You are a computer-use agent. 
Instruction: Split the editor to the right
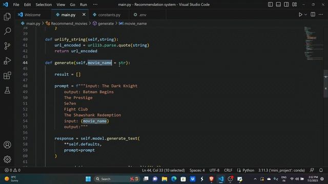click(x=313, y=14)
